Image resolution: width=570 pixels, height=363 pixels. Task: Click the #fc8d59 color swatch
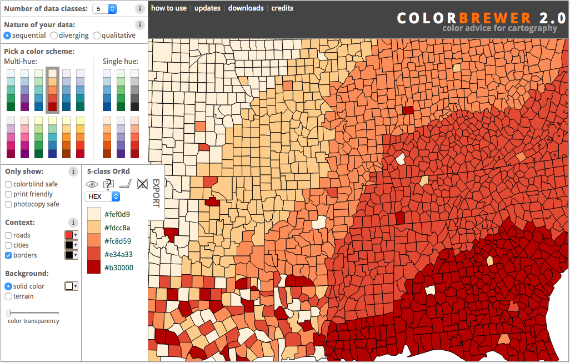point(94,240)
